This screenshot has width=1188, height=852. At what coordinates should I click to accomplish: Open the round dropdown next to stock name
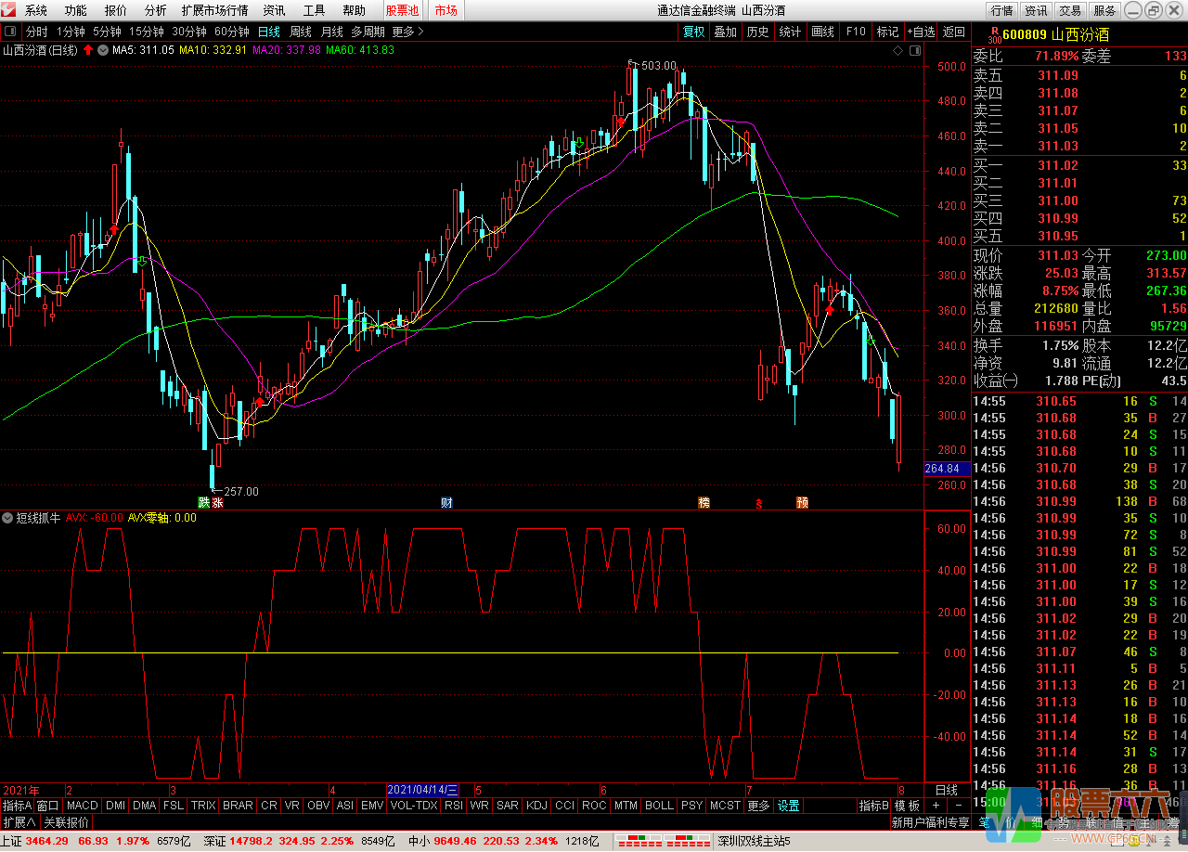(x=102, y=50)
